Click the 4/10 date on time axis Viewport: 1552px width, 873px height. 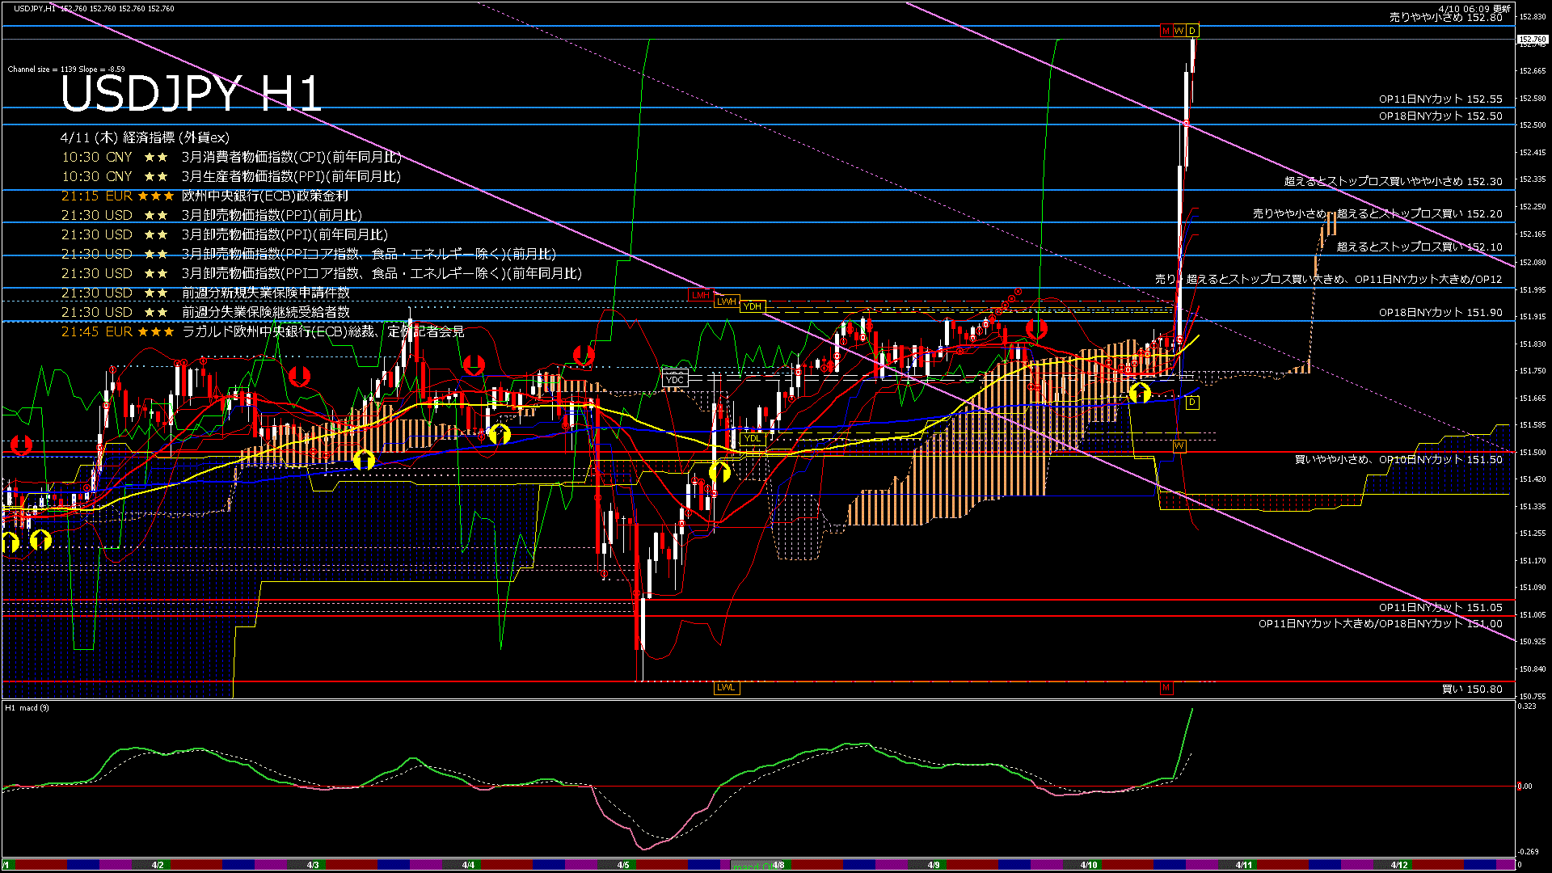click(1089, 865)
